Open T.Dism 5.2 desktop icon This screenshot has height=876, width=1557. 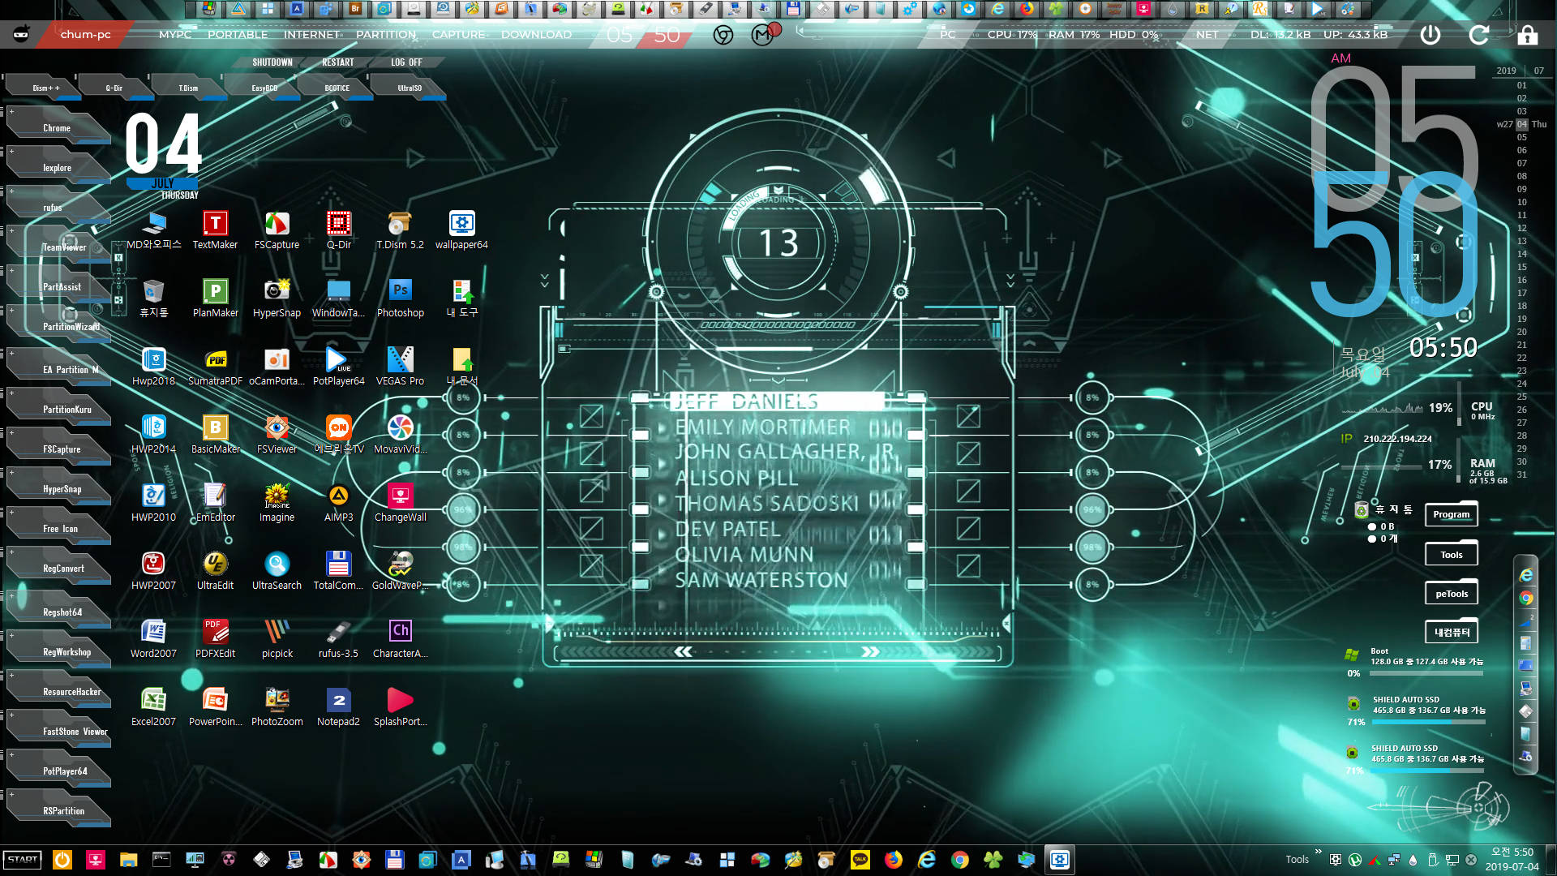400,230
